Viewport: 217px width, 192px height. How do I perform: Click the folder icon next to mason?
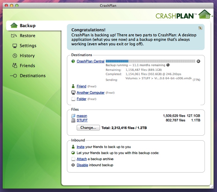[x=73, y=116]
